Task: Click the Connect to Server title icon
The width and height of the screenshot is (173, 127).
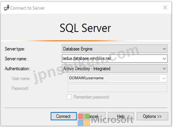Action: (7, 8)
